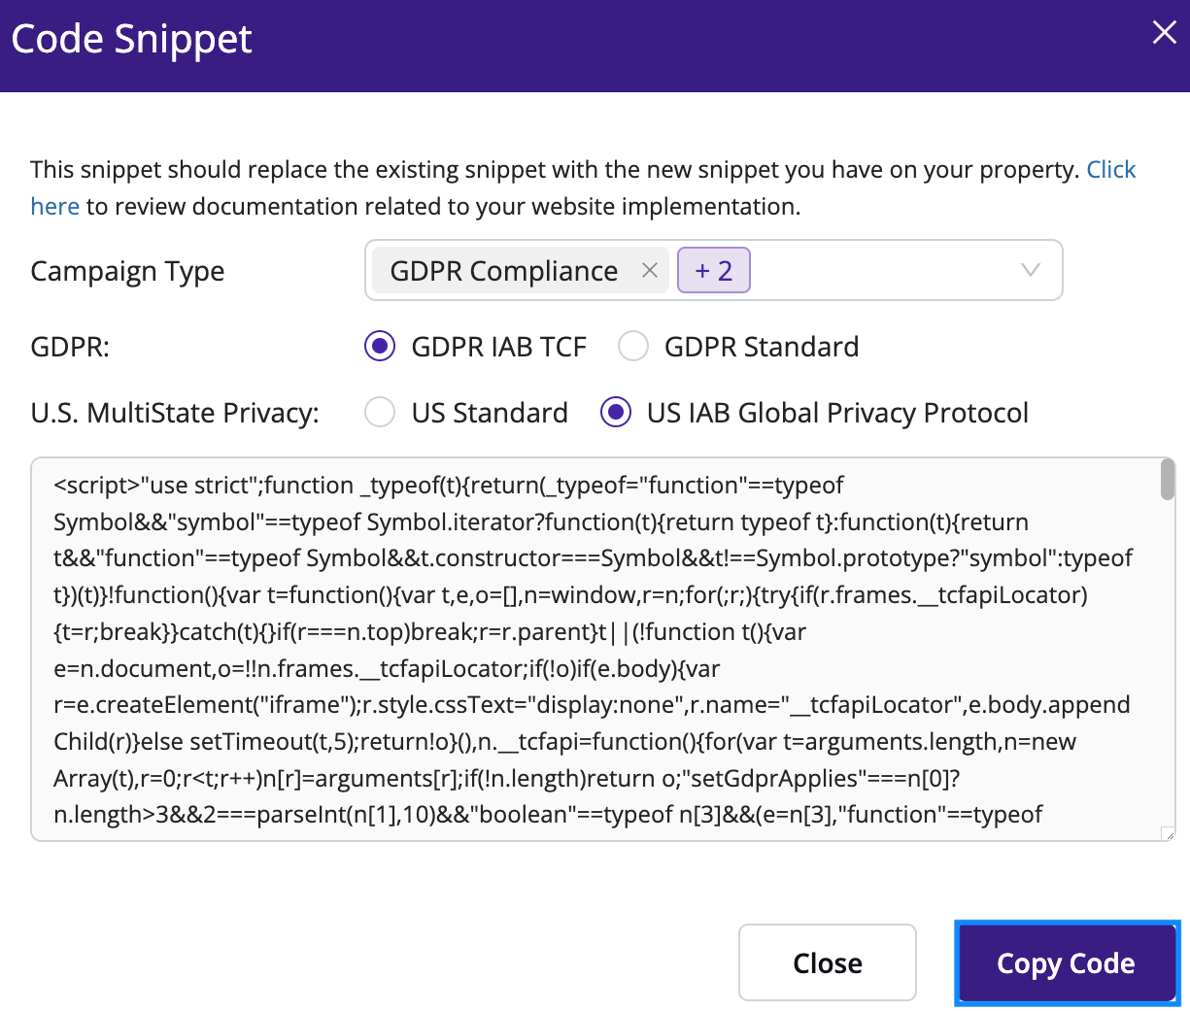Click the GDPR Compliance chip label
The image size is (1190, 1011).
click(x=504, y=271)
